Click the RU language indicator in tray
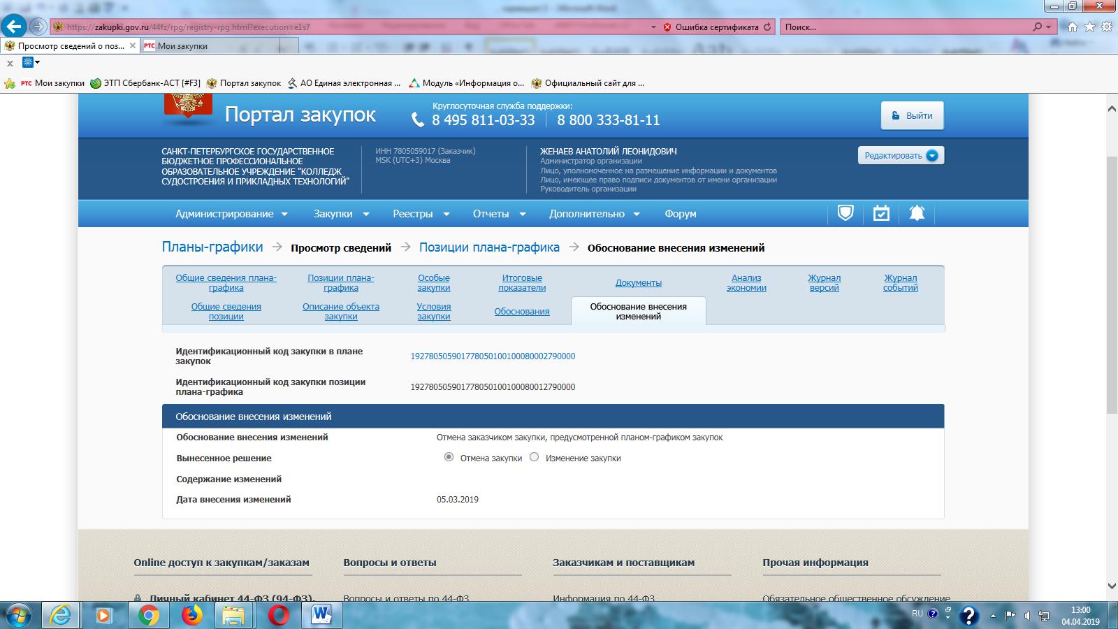Viewport: 1118px width, 629px height. click(x=917, y=614)
